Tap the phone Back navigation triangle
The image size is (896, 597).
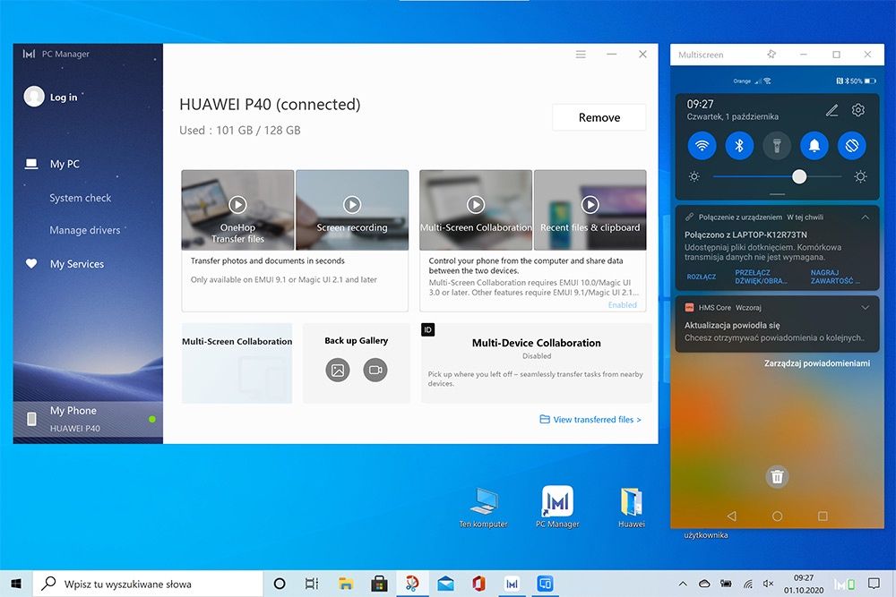coord(731,516)
